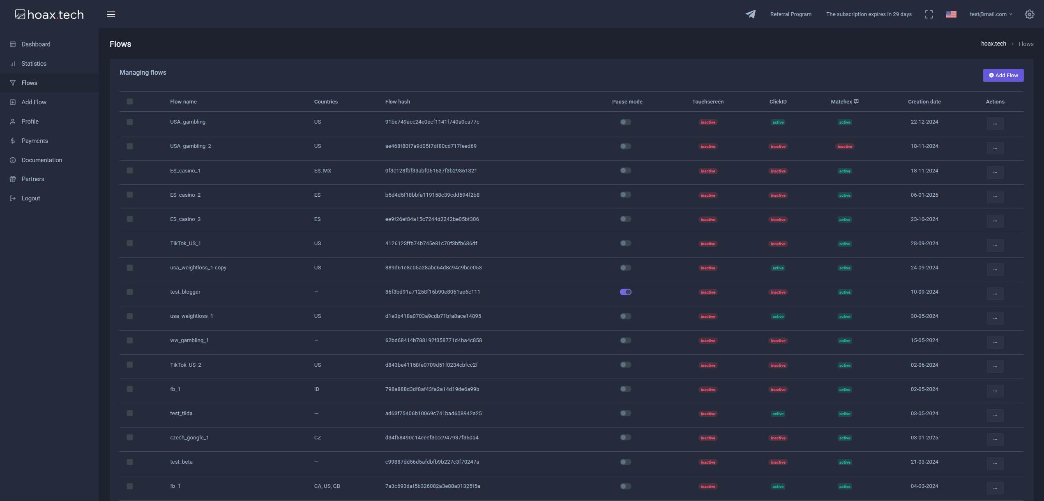Open actions menu for USA_gambling
Image resolution: width=1044 pixels, height=501 pixels.
pyautogui.click(x=995, y=124)
